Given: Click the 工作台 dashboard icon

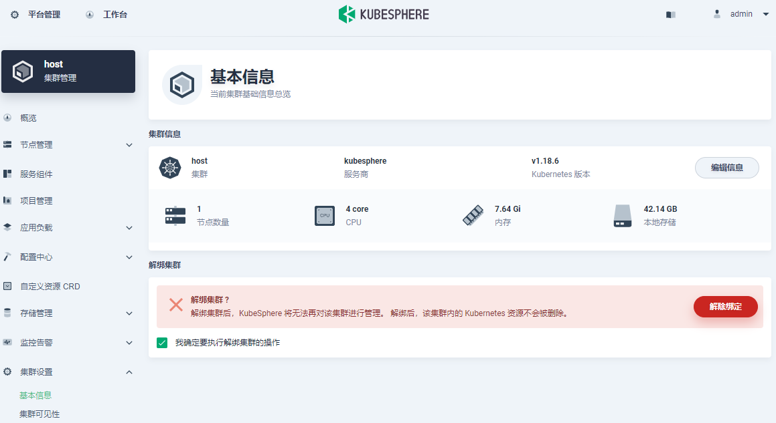Looking at the screenshot, I should coord(90,15).
